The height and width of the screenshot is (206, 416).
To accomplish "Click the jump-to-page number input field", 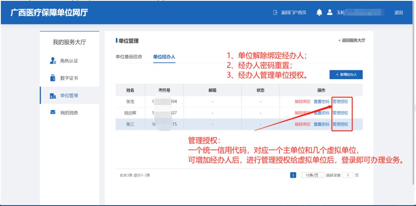I will [x=348, y=175].
